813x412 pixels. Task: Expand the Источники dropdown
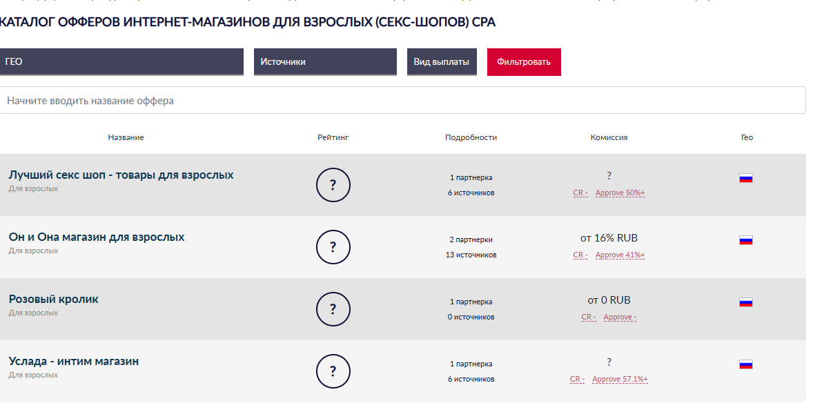(325, 61)
